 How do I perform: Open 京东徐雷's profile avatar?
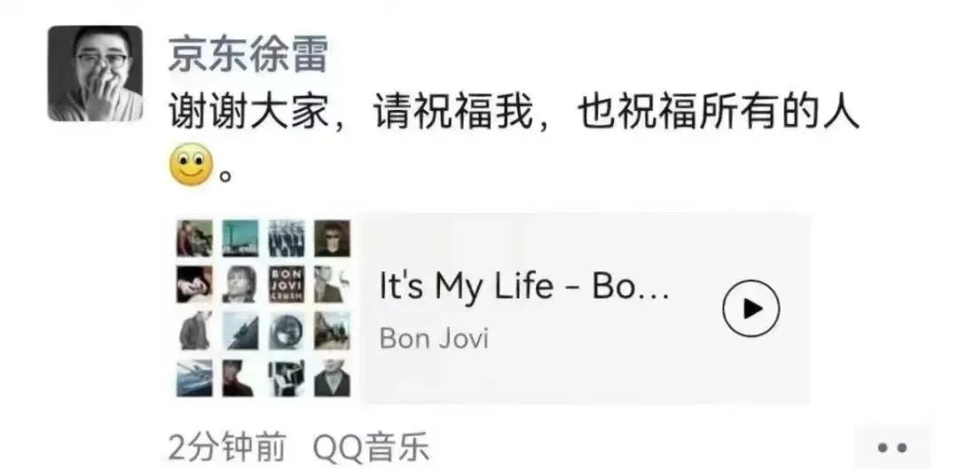point(95,74)
